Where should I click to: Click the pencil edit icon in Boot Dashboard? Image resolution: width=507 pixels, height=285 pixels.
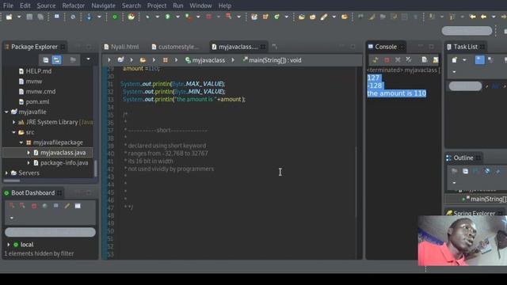coord(67,206)
